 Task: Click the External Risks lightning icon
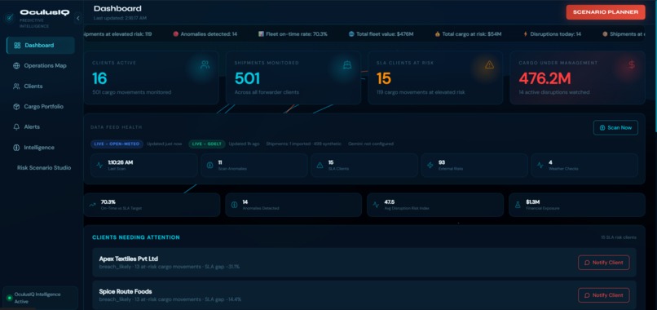430,166
